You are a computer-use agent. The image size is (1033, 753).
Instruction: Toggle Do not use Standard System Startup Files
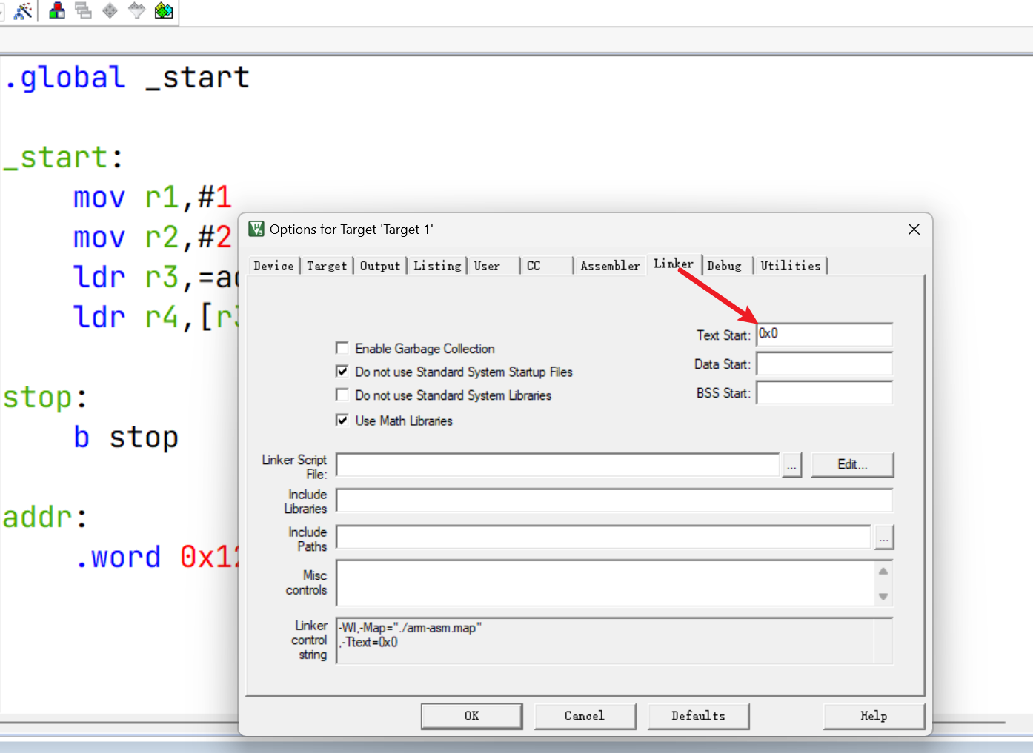(342, 371)
